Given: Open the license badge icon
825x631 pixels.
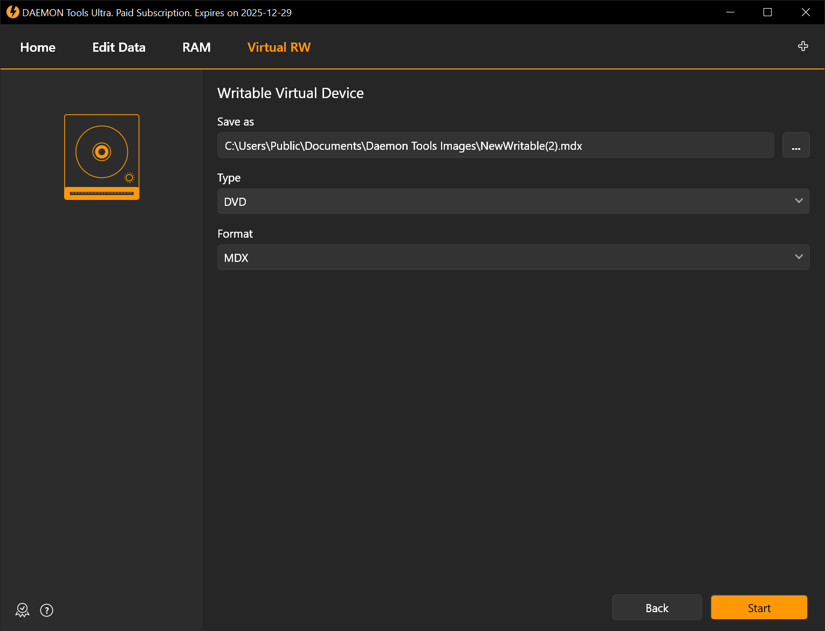Looking at the screenshot, I should click(22, 610).
